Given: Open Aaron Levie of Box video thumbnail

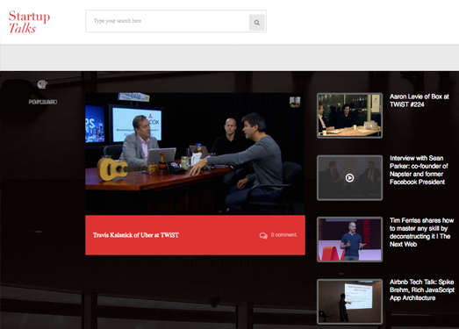Looking at the screenshot, I should point(349,115).
